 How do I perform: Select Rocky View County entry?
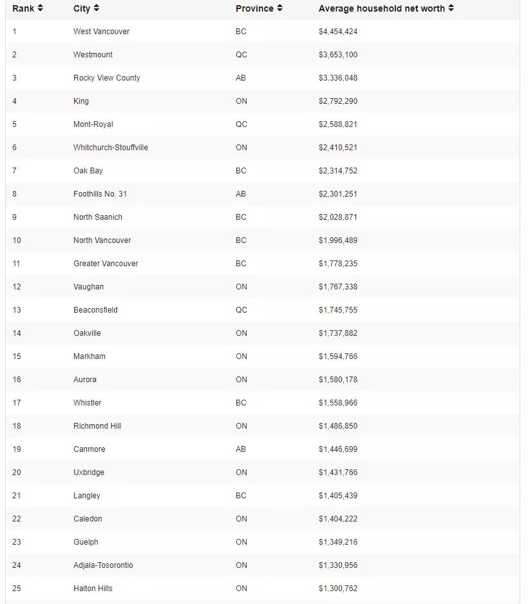tap(106, 78)
